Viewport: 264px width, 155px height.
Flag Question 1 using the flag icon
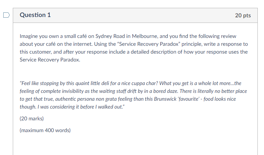[x=6, y=15]
